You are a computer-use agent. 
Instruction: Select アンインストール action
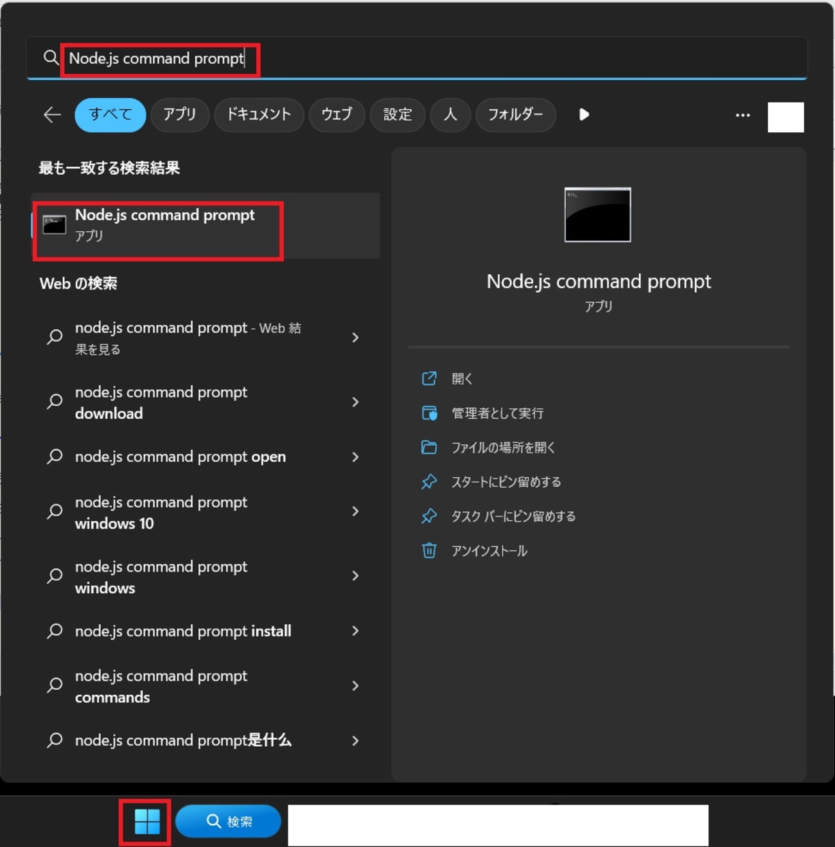coord(489,551)
